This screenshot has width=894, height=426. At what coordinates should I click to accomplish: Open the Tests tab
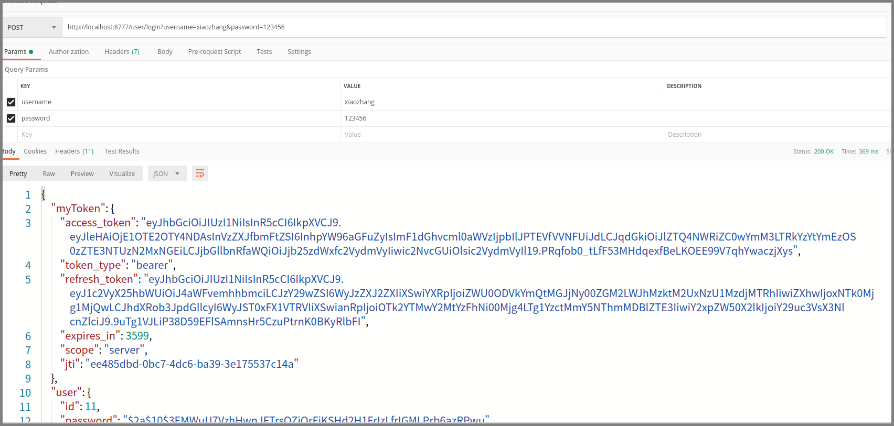tap(264, 52)
